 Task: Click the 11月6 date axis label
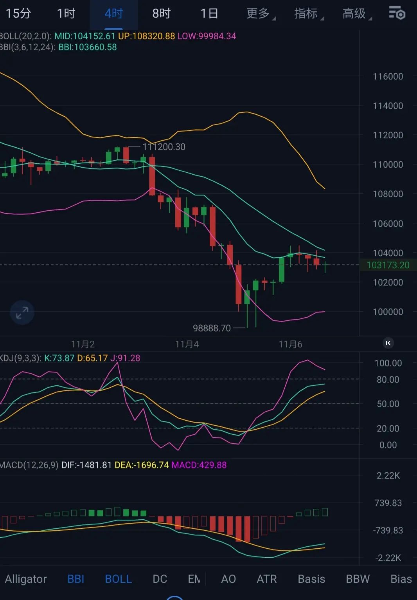click(291, 344)
